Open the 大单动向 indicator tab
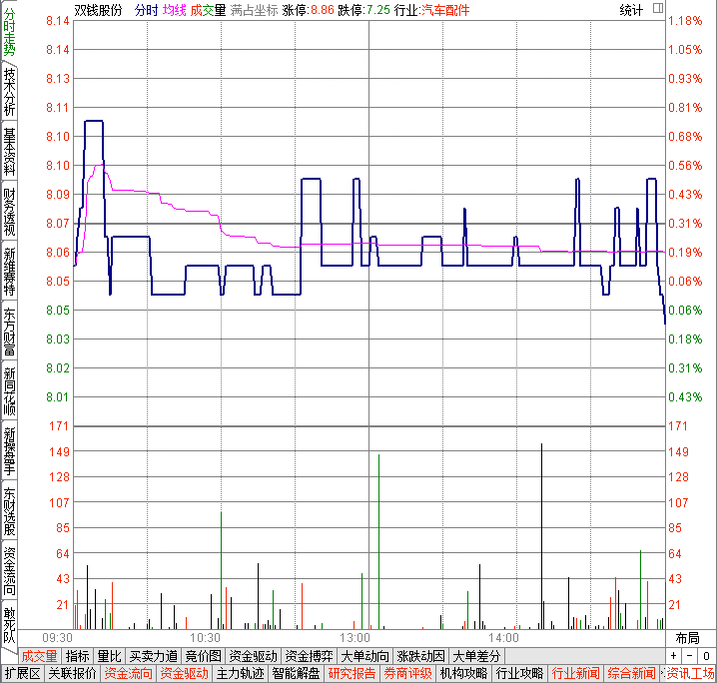The height and width of the screenshot is (683, 717). coord(364,656)
